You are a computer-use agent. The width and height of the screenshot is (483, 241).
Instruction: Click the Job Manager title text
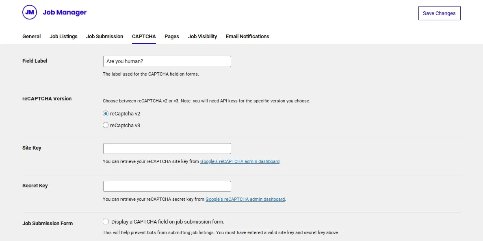(65, 12)
